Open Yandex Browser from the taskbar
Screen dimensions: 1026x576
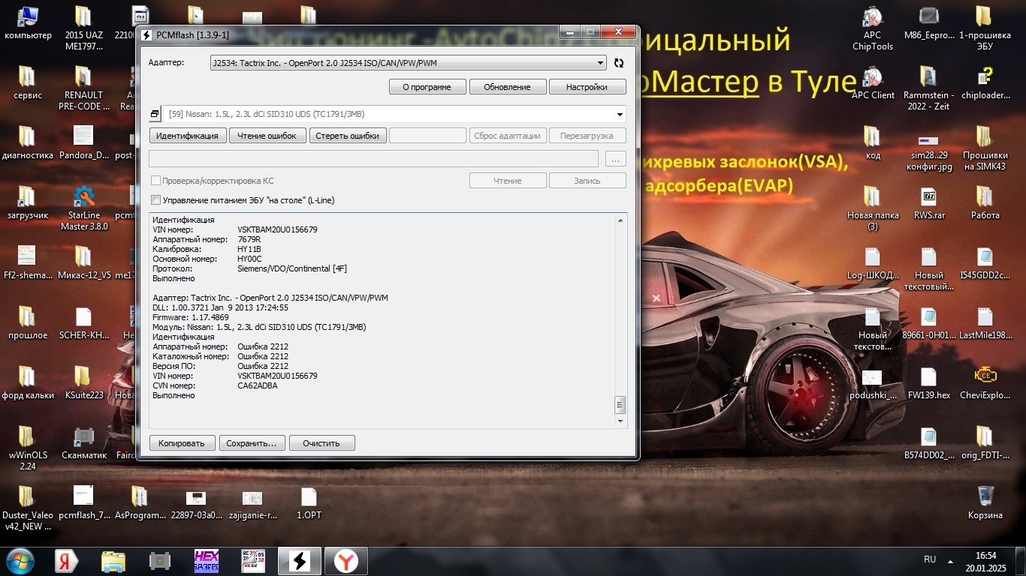[x=346, y=560]
